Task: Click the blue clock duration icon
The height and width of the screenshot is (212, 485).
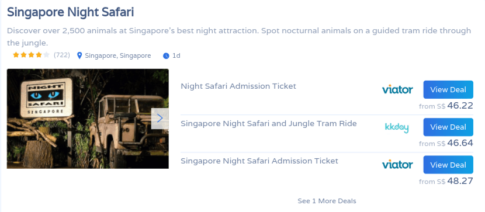Action: click(x=167, y=56)
